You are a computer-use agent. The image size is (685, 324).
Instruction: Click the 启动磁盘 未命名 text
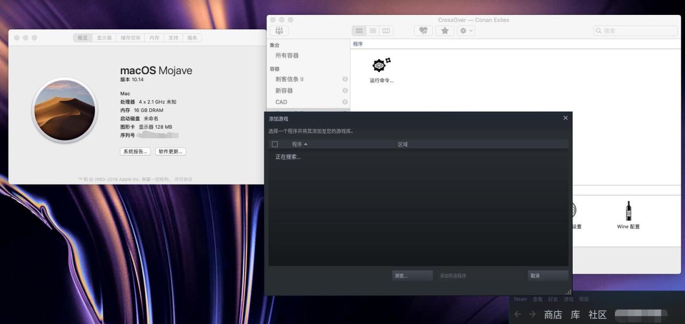(139, 118)
